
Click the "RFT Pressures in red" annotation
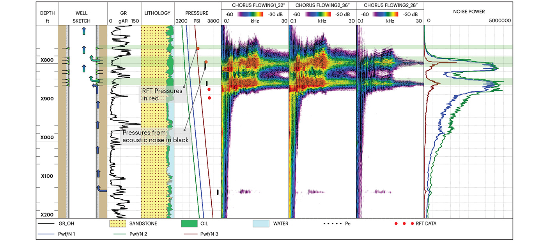click(x=162, y=94)
